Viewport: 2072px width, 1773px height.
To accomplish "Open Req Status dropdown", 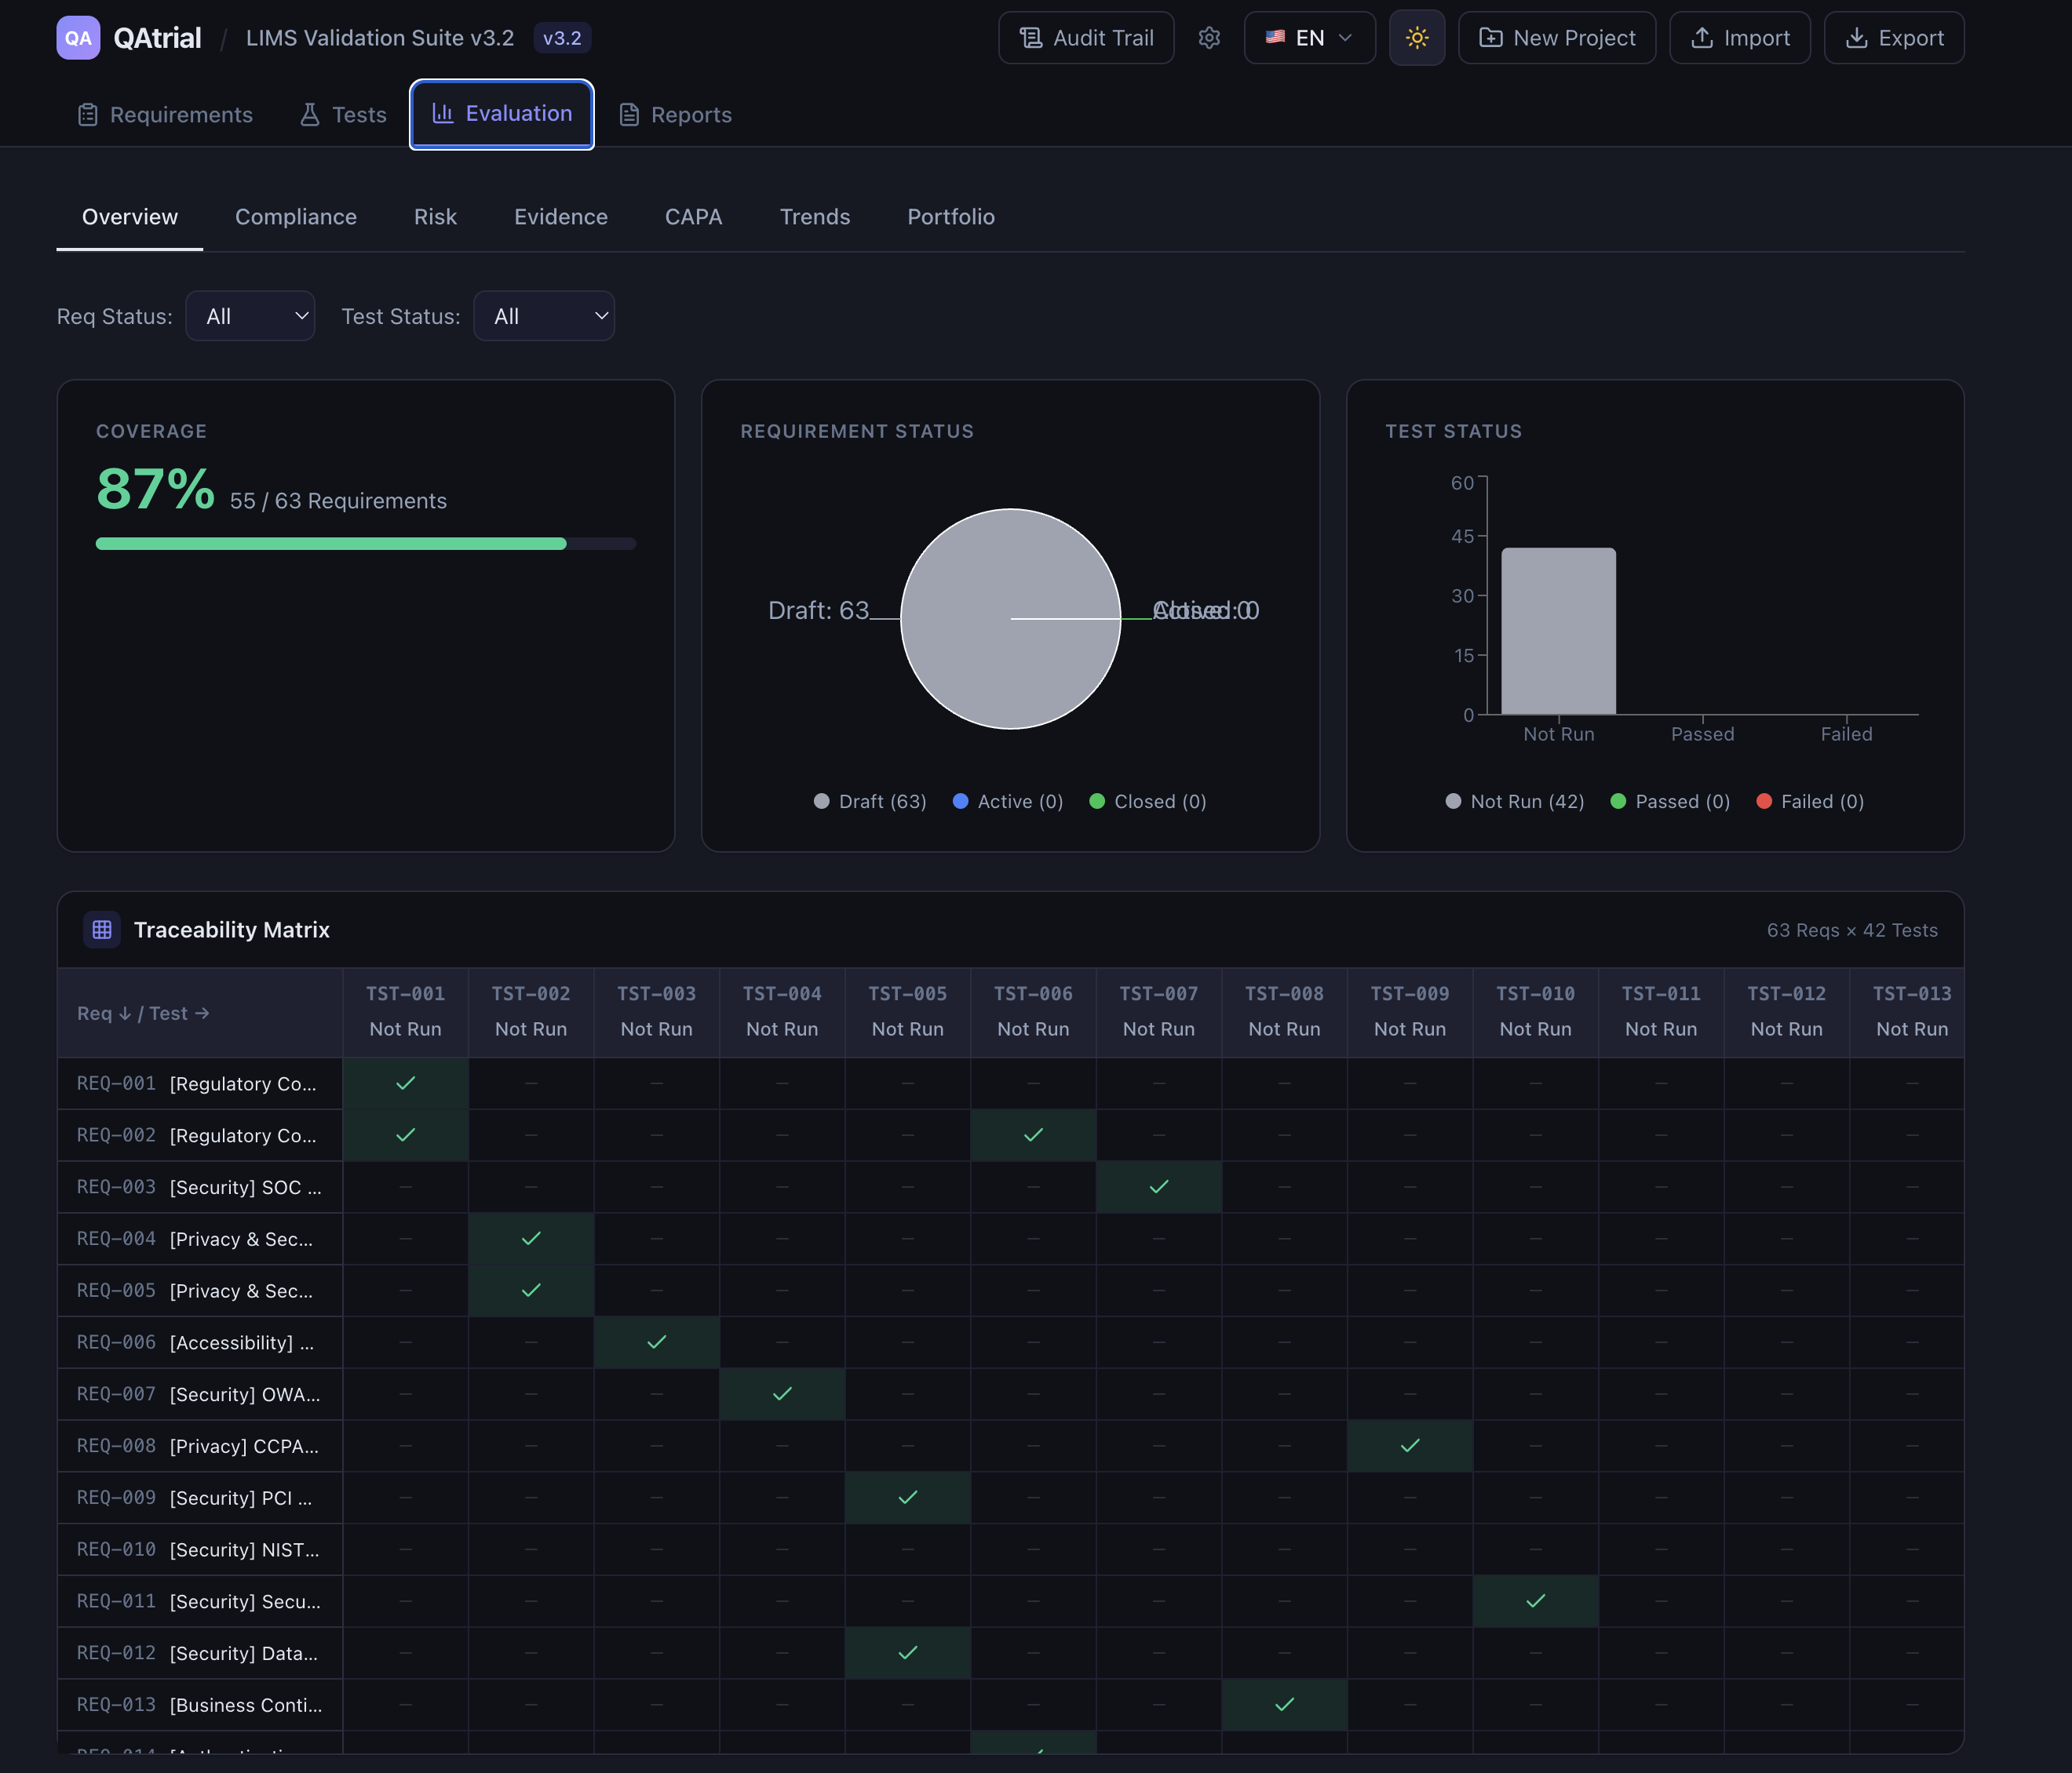I will [250, 316].
